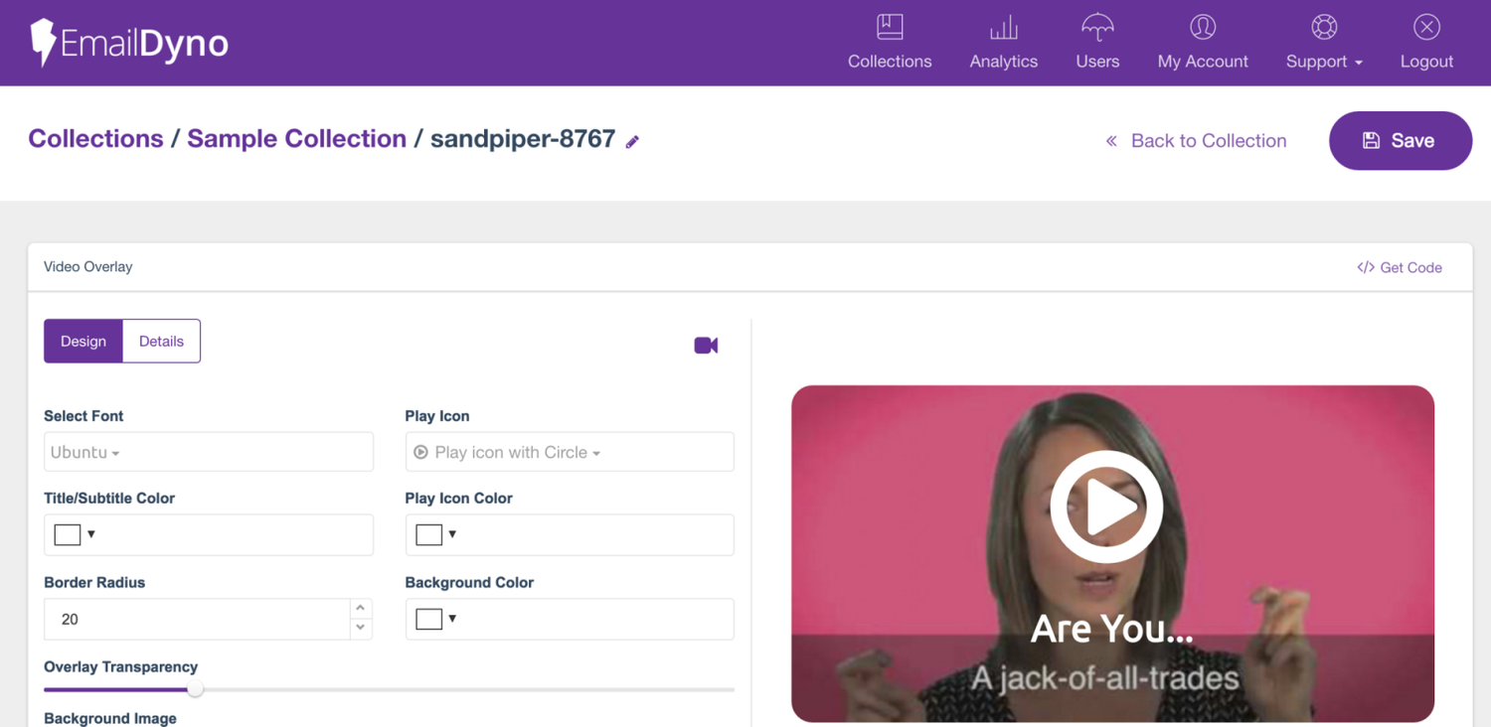This screenshot has height=727, width=1491.
Task: Click the Logout X icon
Action: [x=1426, y=28]
